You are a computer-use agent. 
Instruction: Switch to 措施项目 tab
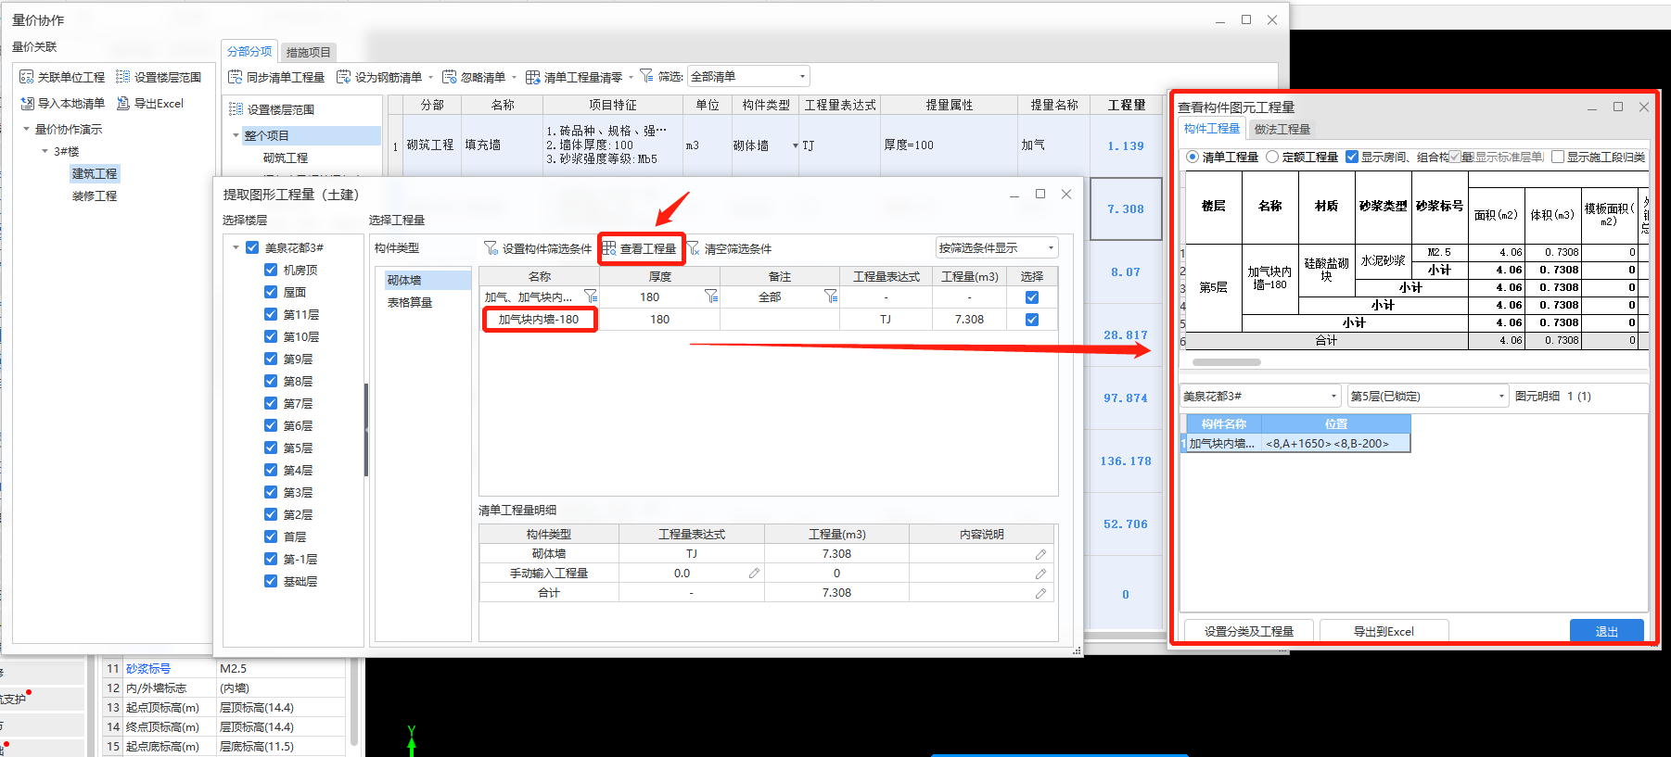pyautogui.click(x=308, y=52)
